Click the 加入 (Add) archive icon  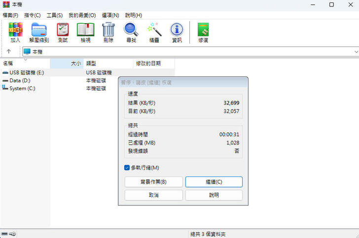(16, 32)
